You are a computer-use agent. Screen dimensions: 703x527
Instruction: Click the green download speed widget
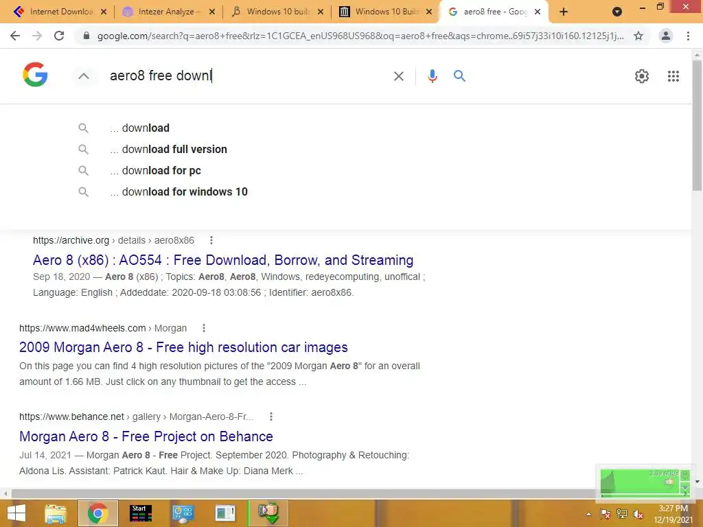[x=644, y=482]
